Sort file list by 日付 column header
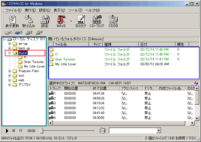The width and height of the screenshot is (201, 142). pos(157,44)
